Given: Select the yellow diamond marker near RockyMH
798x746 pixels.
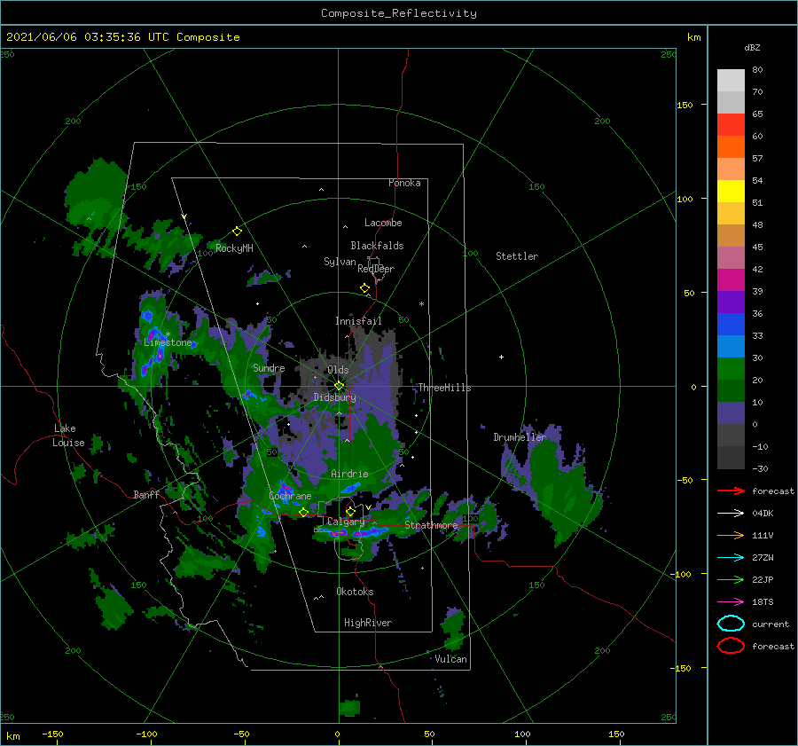Looking at the screenshot, I should coord(237,232).
